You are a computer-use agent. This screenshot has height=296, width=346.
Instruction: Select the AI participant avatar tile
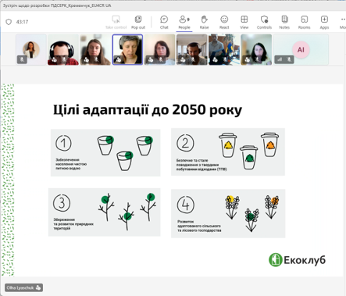(301, 49)
